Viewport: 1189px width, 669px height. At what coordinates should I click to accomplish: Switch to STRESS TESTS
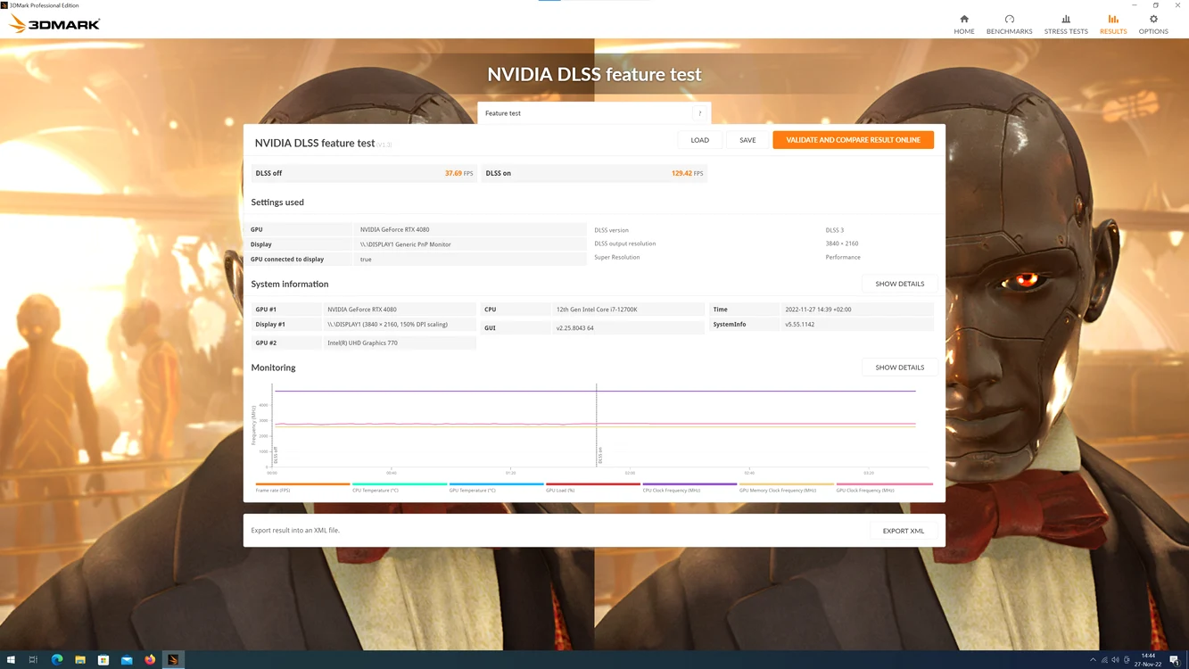[x=1066, y=24]
